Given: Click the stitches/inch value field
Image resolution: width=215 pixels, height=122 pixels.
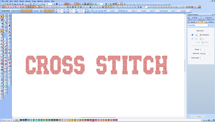Looking at the screenshot, I should click(197, 35).
